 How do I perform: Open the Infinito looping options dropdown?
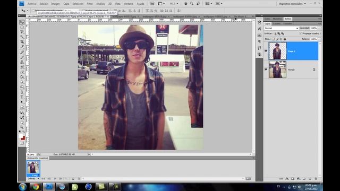point(33,179)
